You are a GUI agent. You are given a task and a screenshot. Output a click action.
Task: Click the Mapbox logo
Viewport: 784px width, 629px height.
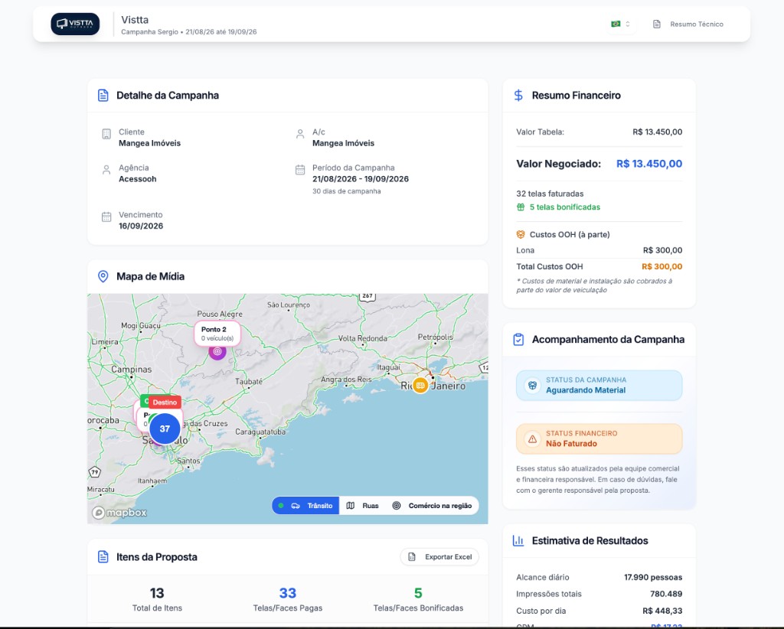pyautogui.click(x=119, y=513)
